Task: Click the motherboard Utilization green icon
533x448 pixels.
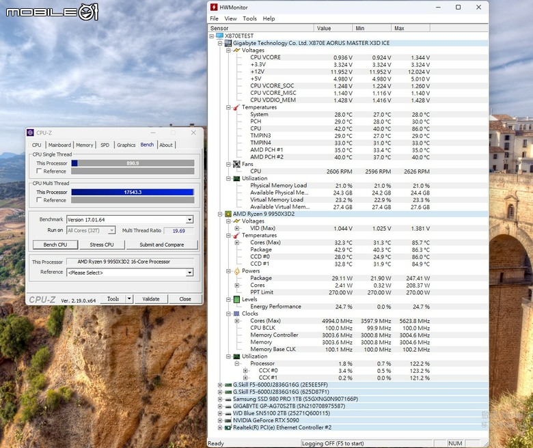Action: (x=236, y=178)
